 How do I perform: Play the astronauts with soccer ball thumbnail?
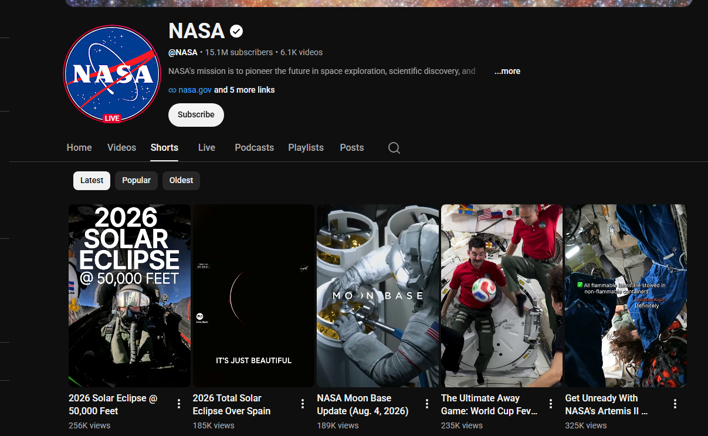[502, 295]
